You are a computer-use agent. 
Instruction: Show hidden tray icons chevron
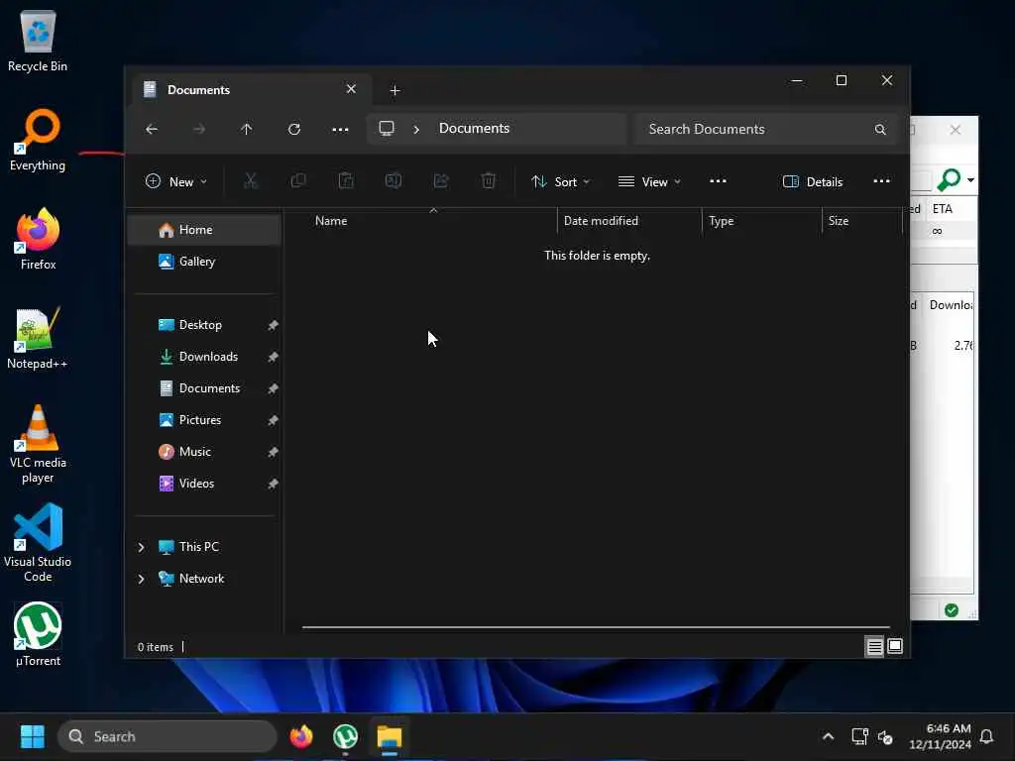click(828, 736)
